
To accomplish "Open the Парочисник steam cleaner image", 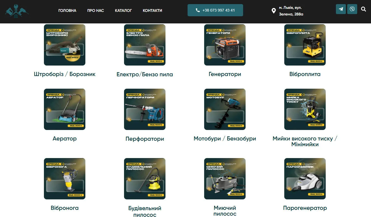I will click(x=305, y=179).
